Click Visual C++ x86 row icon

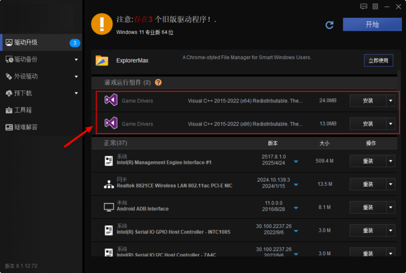point(111,123)
